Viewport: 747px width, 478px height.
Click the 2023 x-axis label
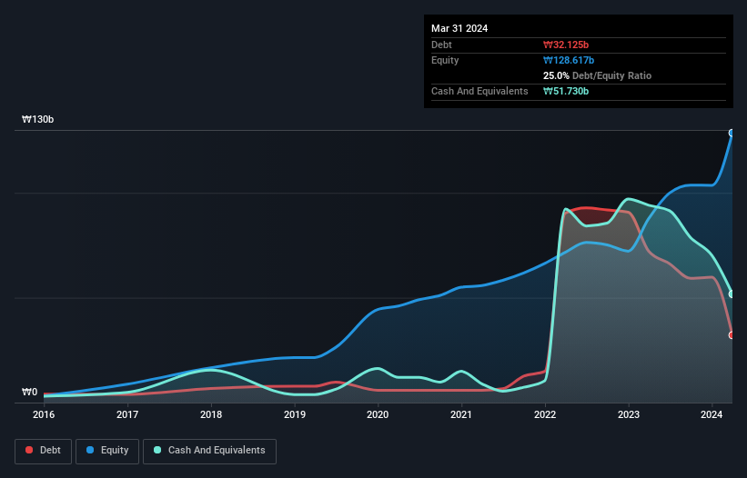point(629,414)
